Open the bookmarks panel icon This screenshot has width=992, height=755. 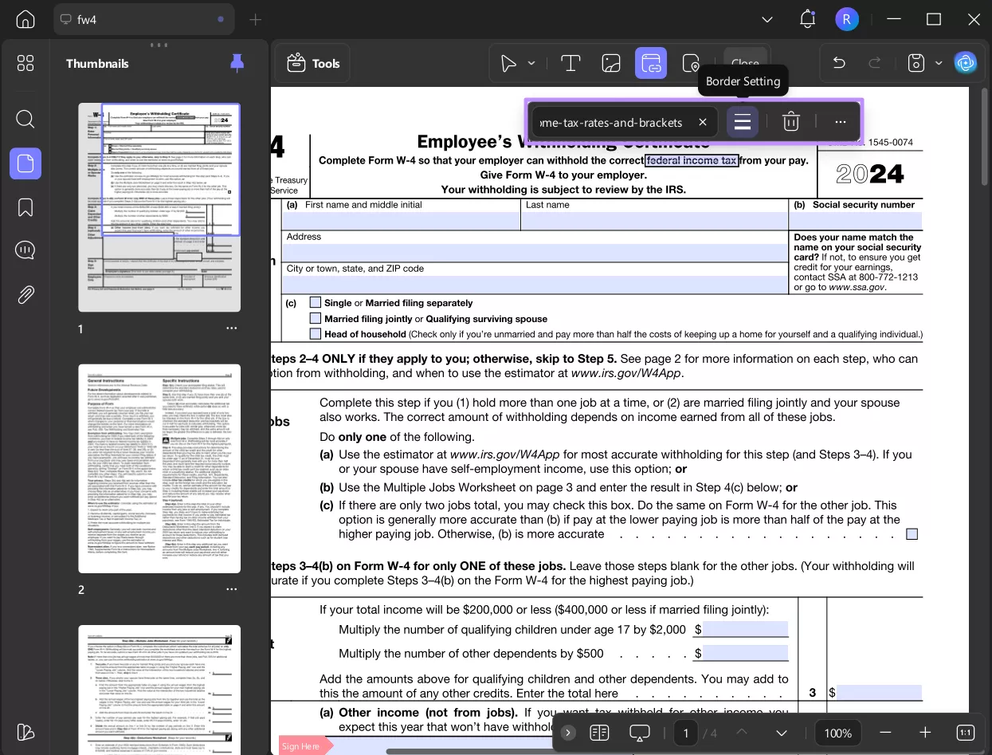(x=25, y=207)
